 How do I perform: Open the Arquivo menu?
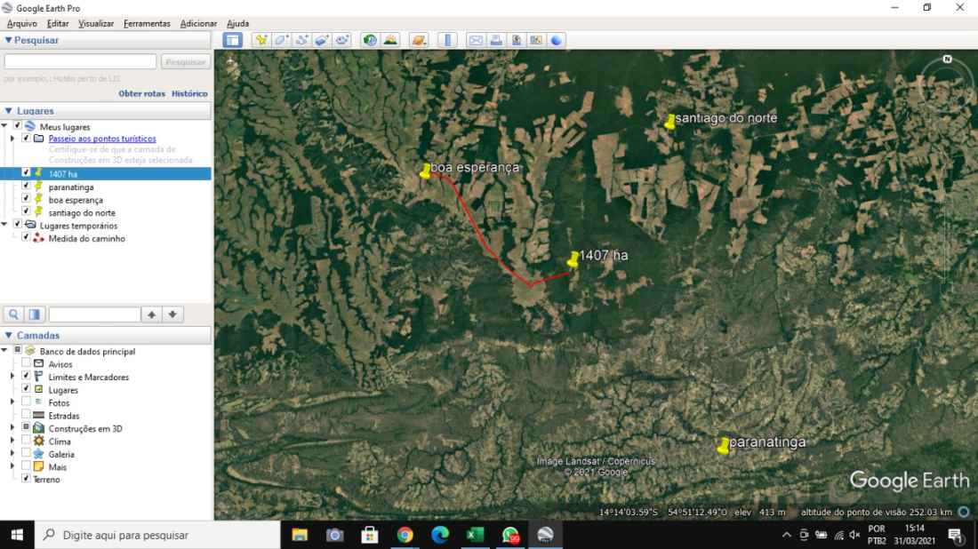click(x=22, y=24)
